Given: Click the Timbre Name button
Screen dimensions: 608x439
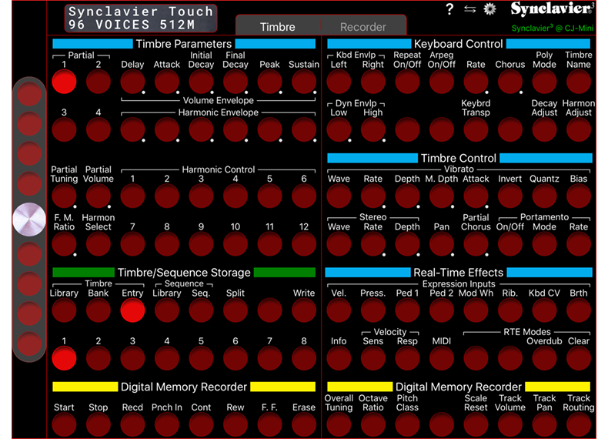Looking at the screenshot, I should (x=579, y=82).
